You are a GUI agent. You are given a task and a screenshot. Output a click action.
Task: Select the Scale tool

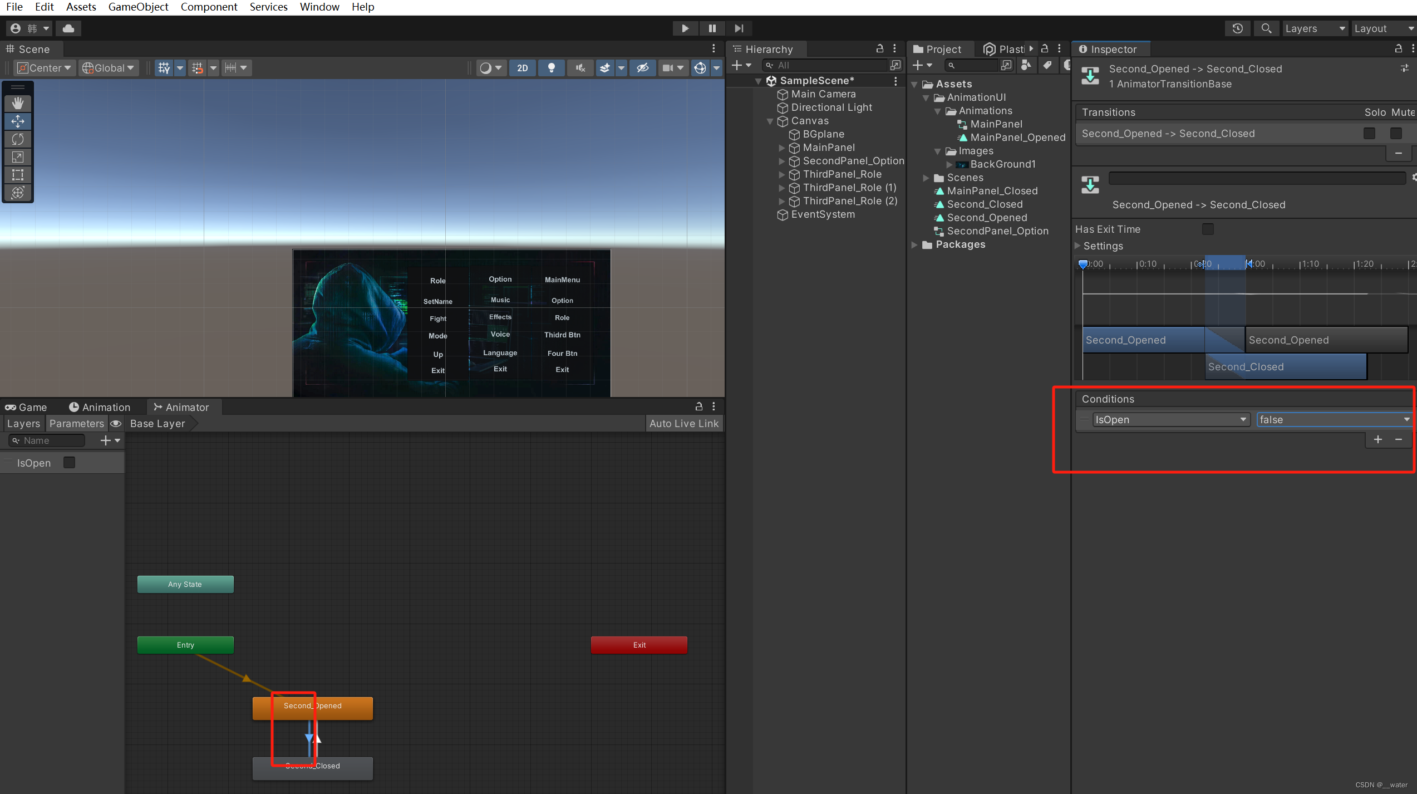click(18, 156)
